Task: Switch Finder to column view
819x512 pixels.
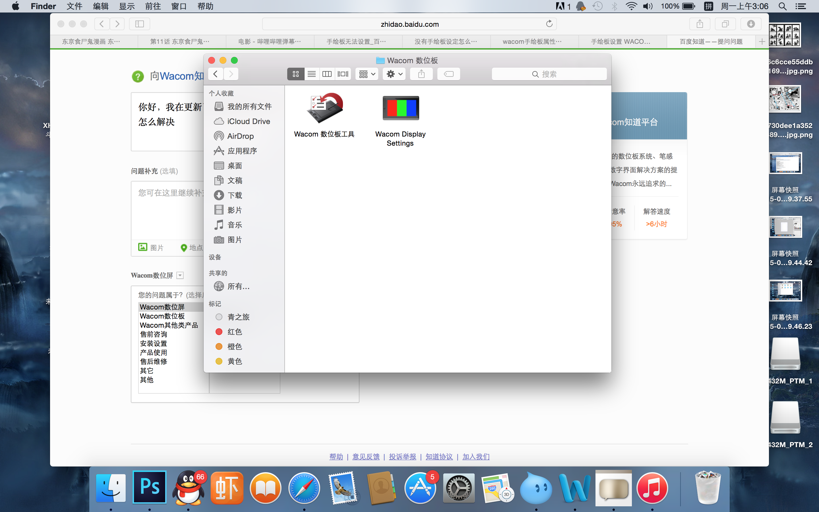Action: point(327,74)
